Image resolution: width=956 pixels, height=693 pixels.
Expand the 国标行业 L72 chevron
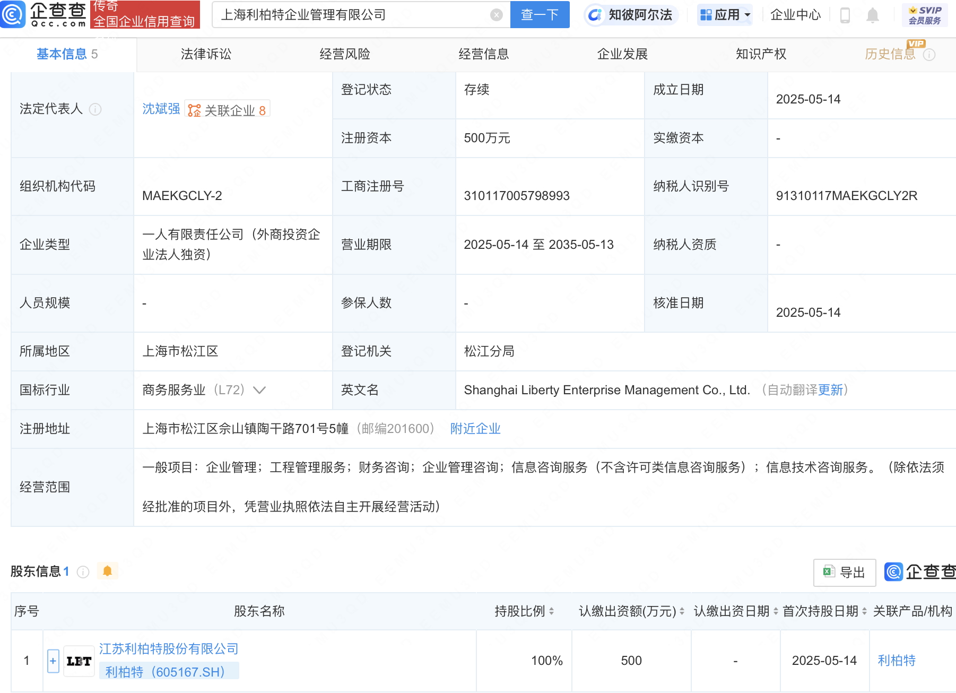pos(259,391)
